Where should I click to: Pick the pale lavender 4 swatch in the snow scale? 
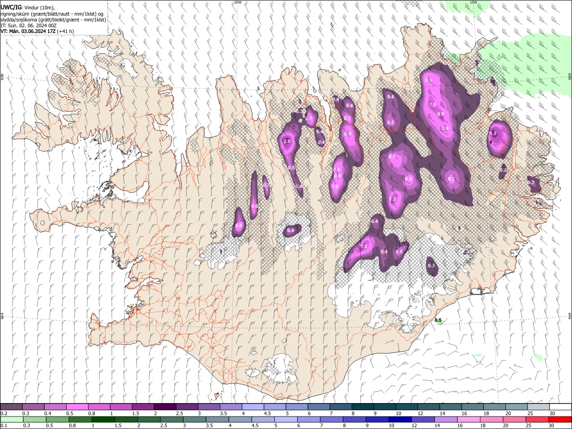pyautogui.click(x=252, y=407)
